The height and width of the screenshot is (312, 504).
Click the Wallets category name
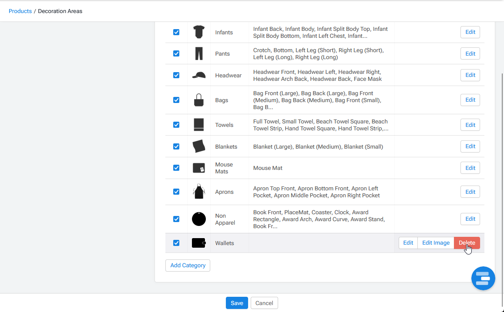(x=224, y=243)
